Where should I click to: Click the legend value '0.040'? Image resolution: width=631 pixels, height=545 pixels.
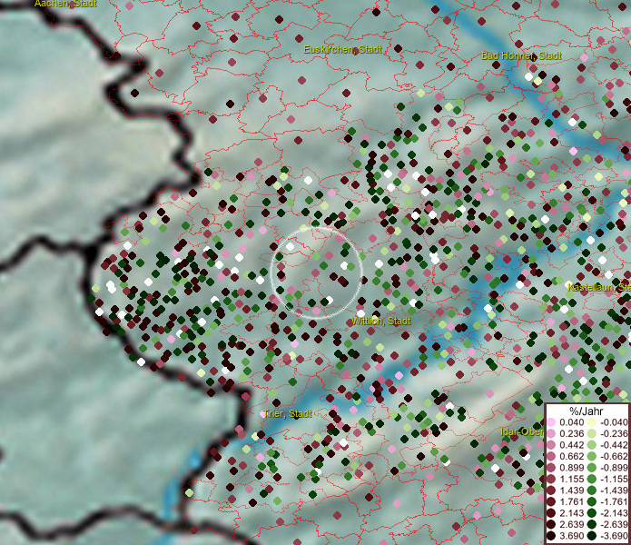571,422
